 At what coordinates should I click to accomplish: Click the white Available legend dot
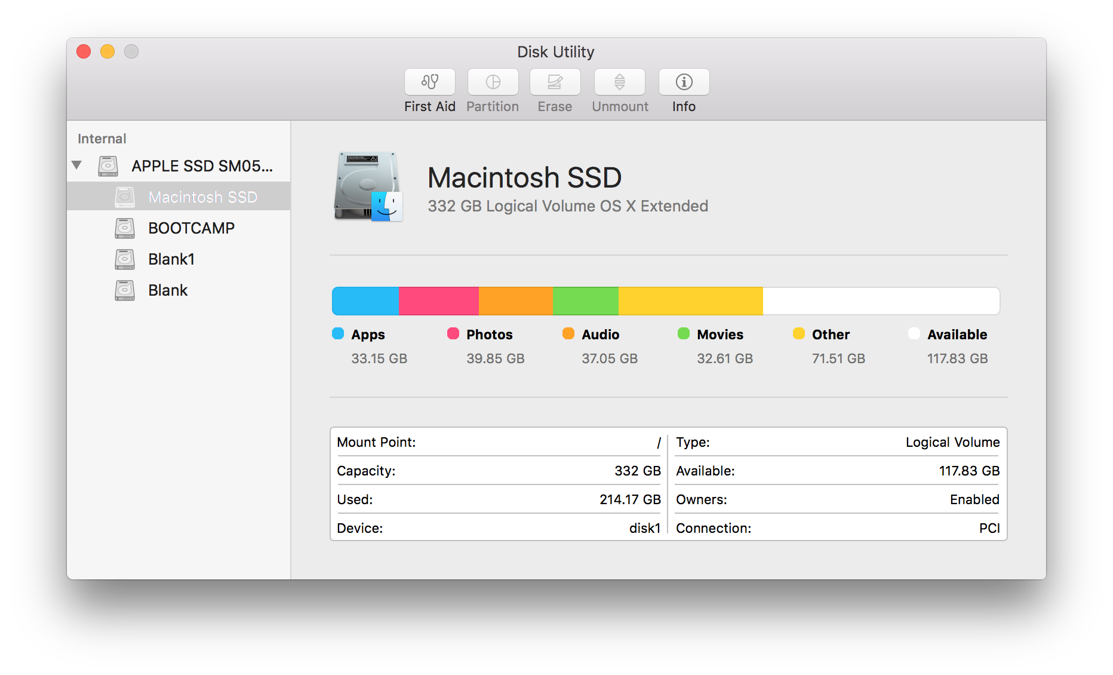click(914, 333)
